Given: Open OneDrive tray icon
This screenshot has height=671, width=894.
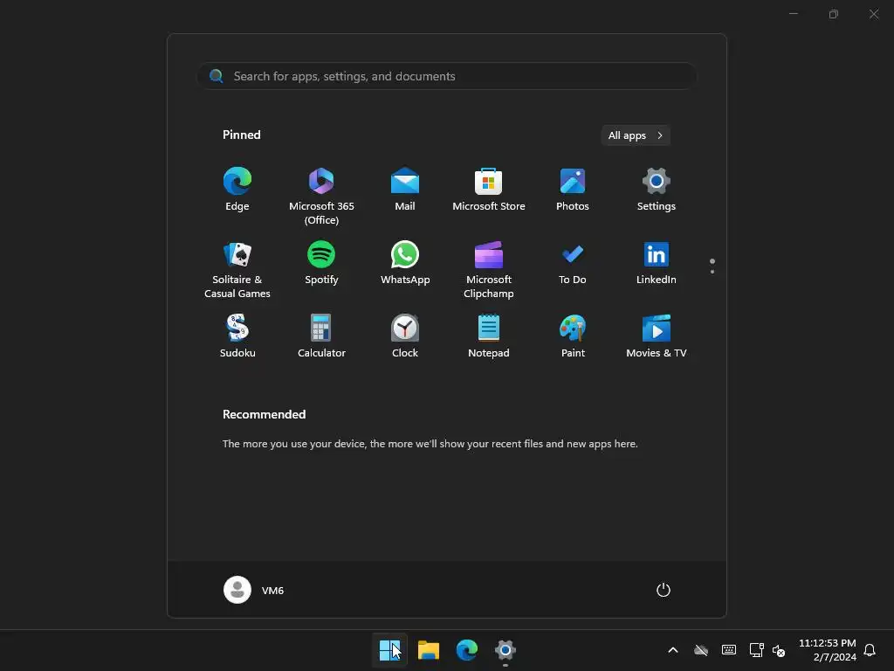Looking at the screenshot, I should coord(701,650).
